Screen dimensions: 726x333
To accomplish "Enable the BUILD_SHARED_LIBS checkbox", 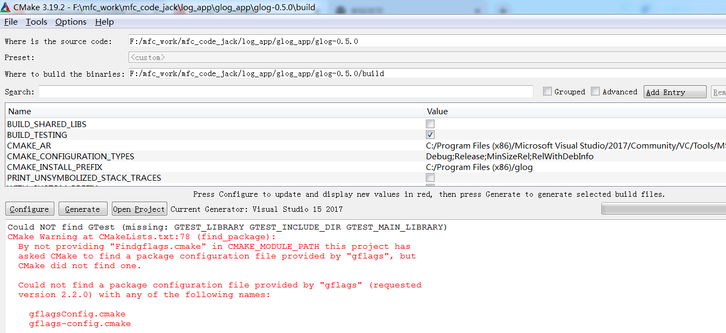I will point(430,124).
